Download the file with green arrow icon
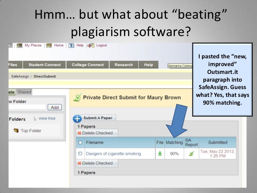 coord(160,153)
